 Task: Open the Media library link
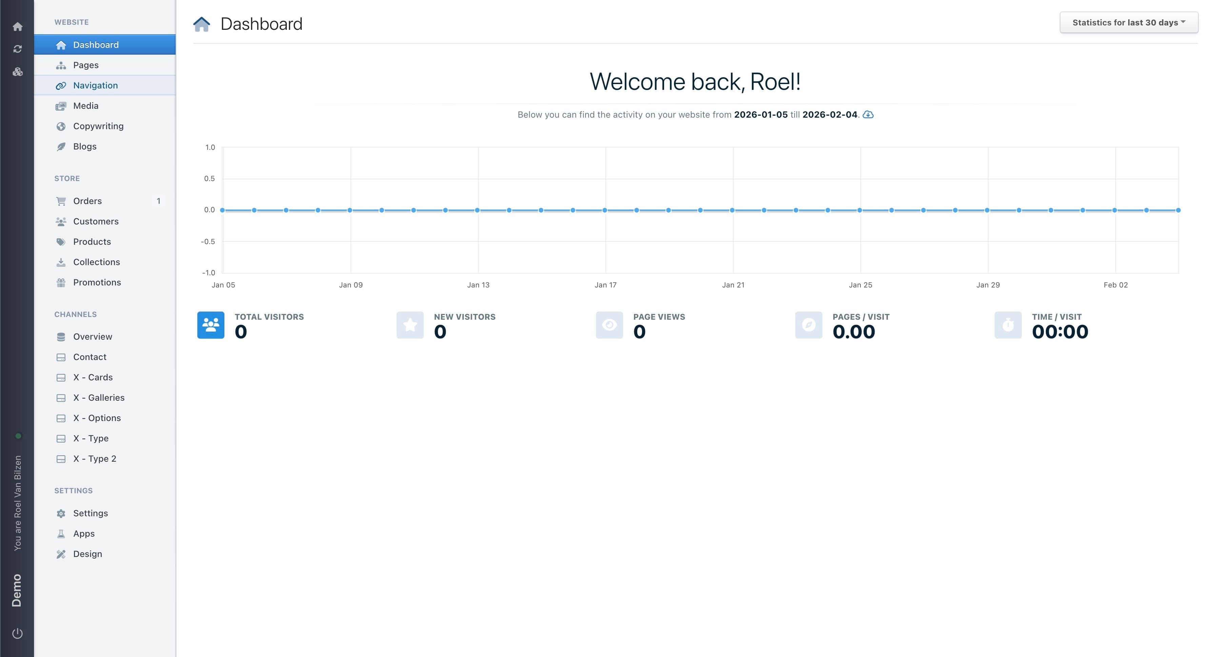(x=86, y=106)
